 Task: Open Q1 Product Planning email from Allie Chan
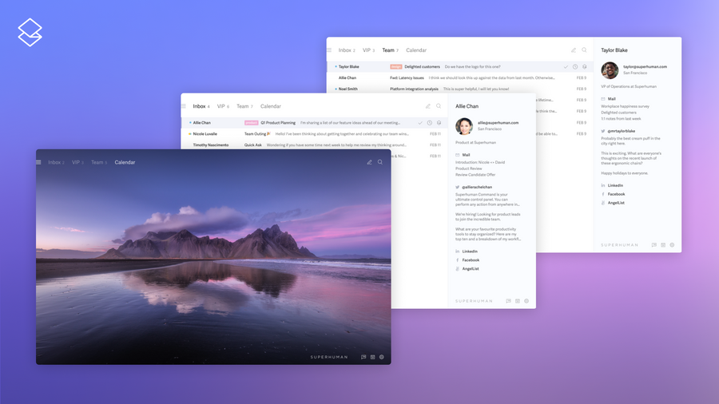315,123
